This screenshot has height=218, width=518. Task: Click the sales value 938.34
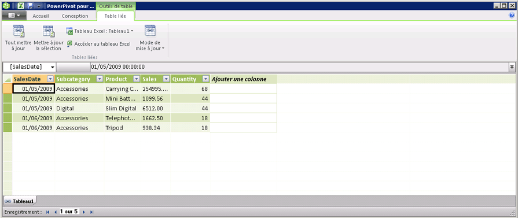pos(156,128)
